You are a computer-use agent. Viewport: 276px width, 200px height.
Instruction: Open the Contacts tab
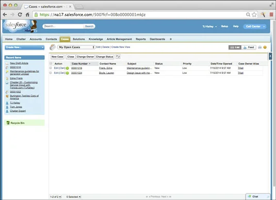(51, 39)
